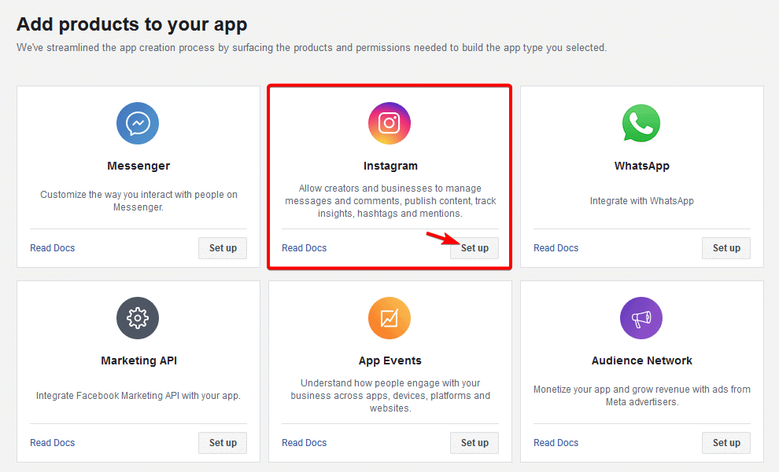This screenshot has height=472, width=779.
Task: Click the Marketing API gear icon
Action: pos(138,318)
